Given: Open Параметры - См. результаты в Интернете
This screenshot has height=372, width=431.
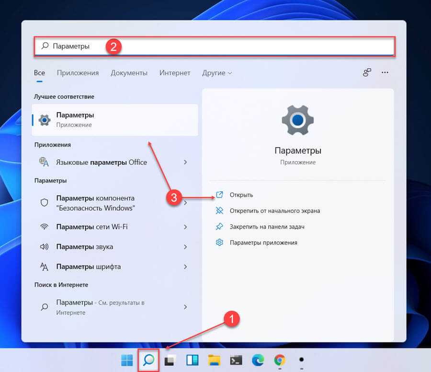Looking at the screenshot, I should point(115,307).
